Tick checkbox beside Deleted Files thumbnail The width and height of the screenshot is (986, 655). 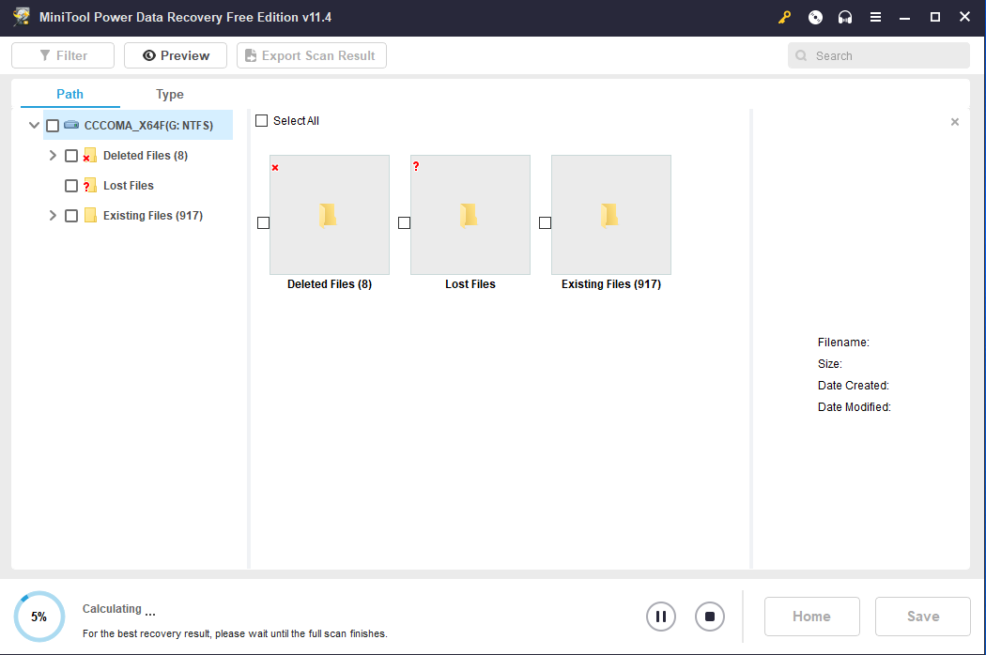264,223
